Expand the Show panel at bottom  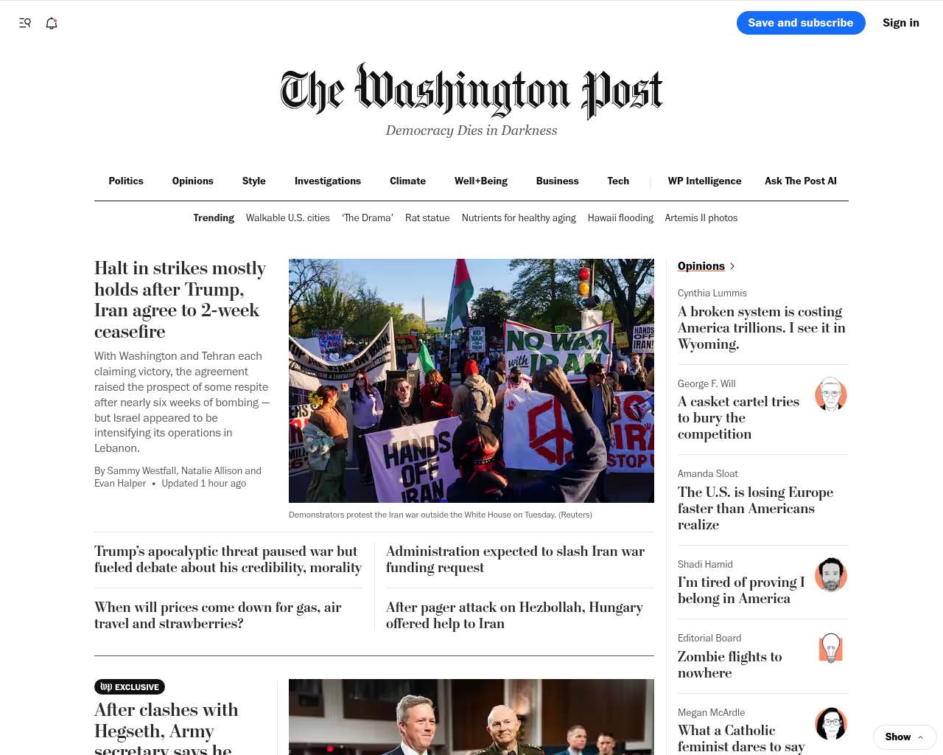(x=905, y=737)
